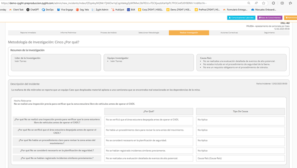Click the zoom magnifier icon in address bar
Viewport: 297px width, 168px height.
click(x=249, y=3)
